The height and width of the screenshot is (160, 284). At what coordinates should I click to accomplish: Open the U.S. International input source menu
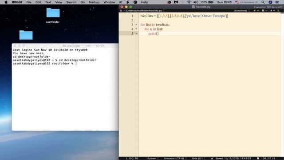click(247, 2)
